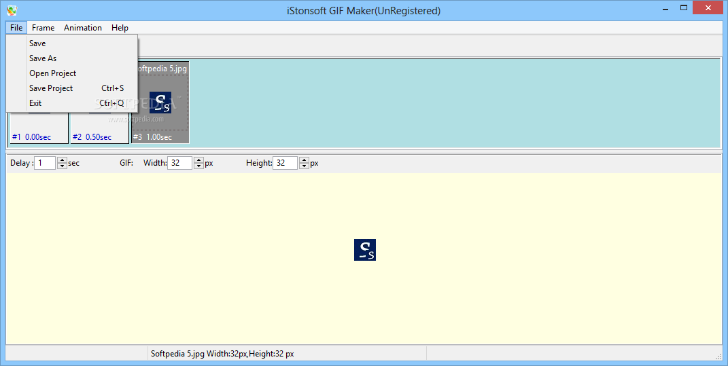
Task: Click the preview image in the canvas
Action: pyautogui.click(x=365, y=250)
